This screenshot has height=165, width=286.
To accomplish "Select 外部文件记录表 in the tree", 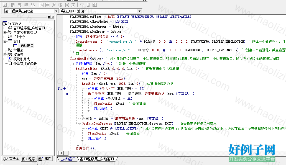I will tap(25, 63).
